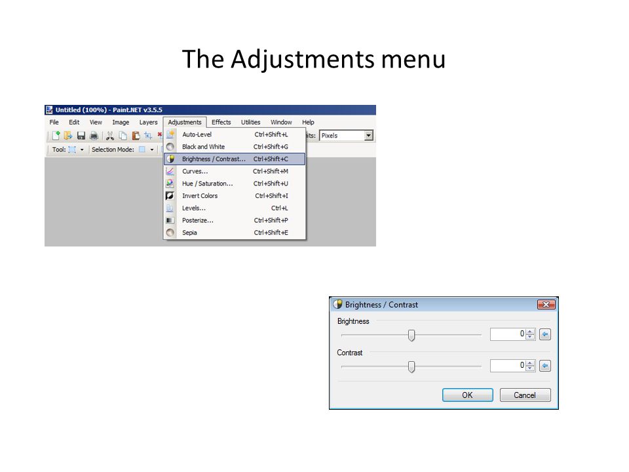The height and width of the screenshot is (472, 629).
Task: Expand the Selection Mode dropdown arrow
Action: point(152,149)
